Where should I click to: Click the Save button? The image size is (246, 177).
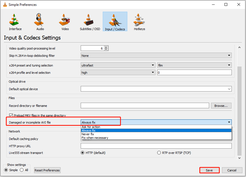(x=209, y=170)
